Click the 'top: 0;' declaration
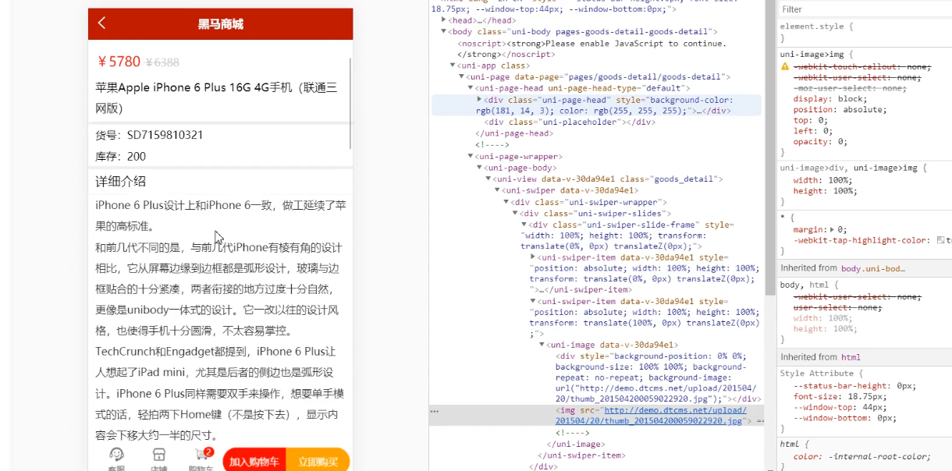 click(810, 121)
